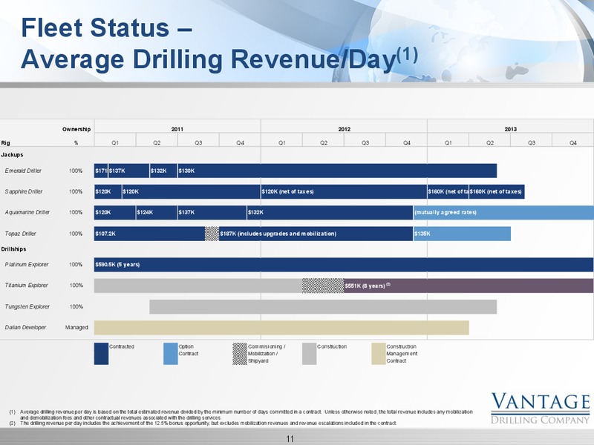Click the 2011 year header

pyautogui.click(x=177, y=129)
